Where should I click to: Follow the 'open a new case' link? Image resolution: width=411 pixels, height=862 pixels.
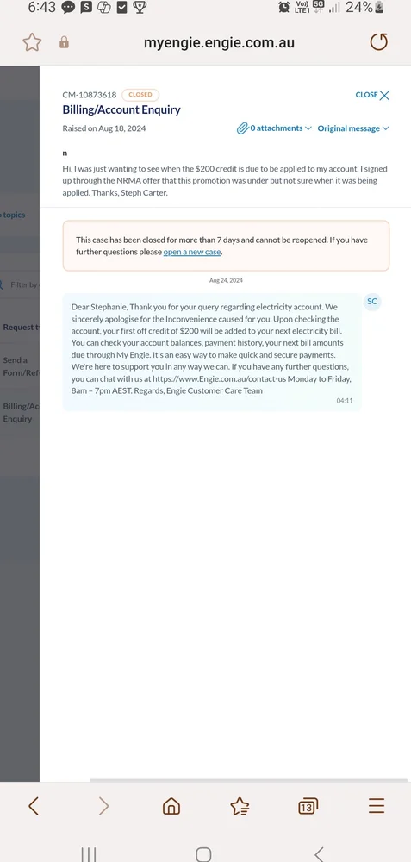pyautogui.click(x=192, y=252)
